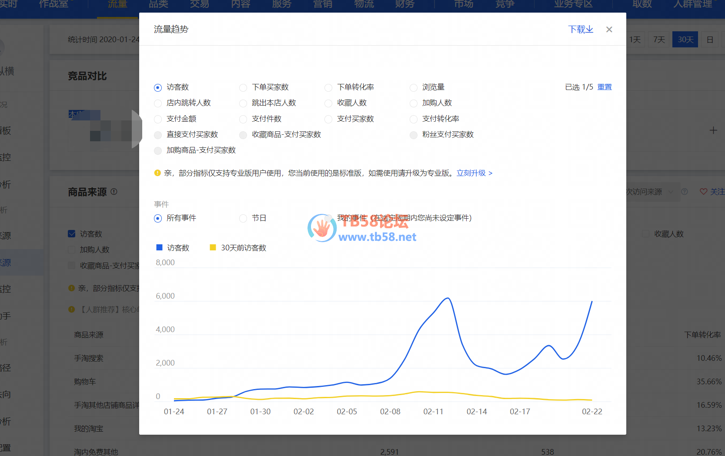This screenshot has width=725, height=456.
Task: Click the 02-22 date label on chart axis
Action: pyautogui.click(x=592, y=412)
